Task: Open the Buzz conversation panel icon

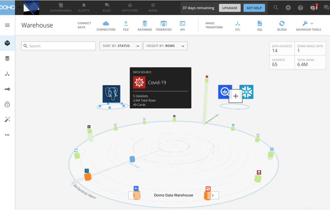Action: point(326,8)
